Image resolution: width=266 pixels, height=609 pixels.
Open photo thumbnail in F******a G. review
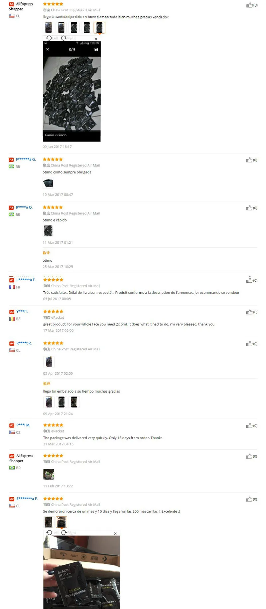click(x=48, y=183)
